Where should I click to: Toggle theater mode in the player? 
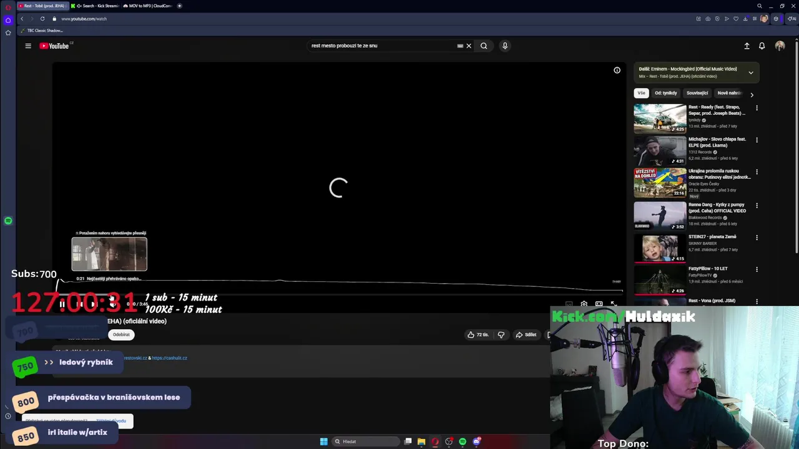coord(599,304)
